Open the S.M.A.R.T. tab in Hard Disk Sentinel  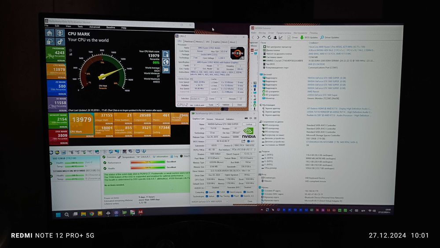(143, 157)
